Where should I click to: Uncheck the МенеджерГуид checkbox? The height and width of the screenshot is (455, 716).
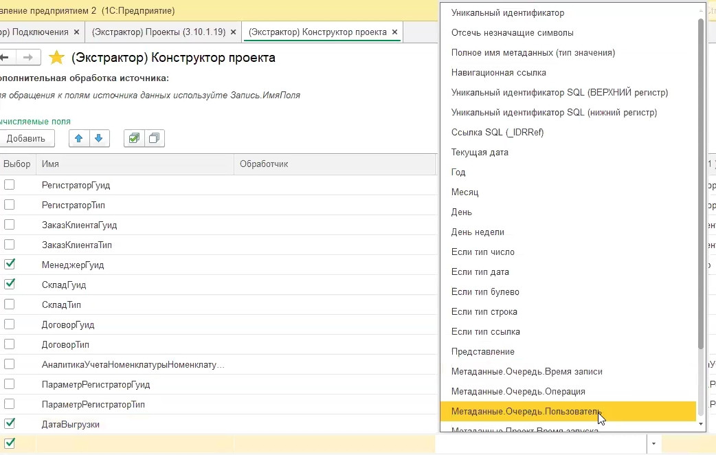click(9, 265)
